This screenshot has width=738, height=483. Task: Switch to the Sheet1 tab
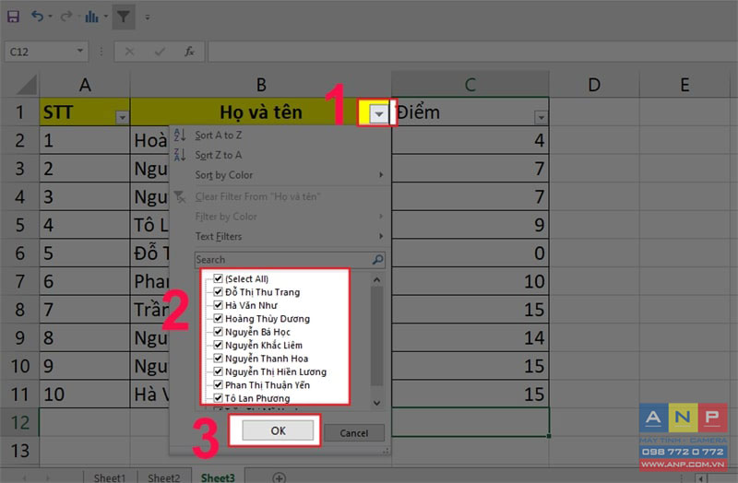(110, 477)
